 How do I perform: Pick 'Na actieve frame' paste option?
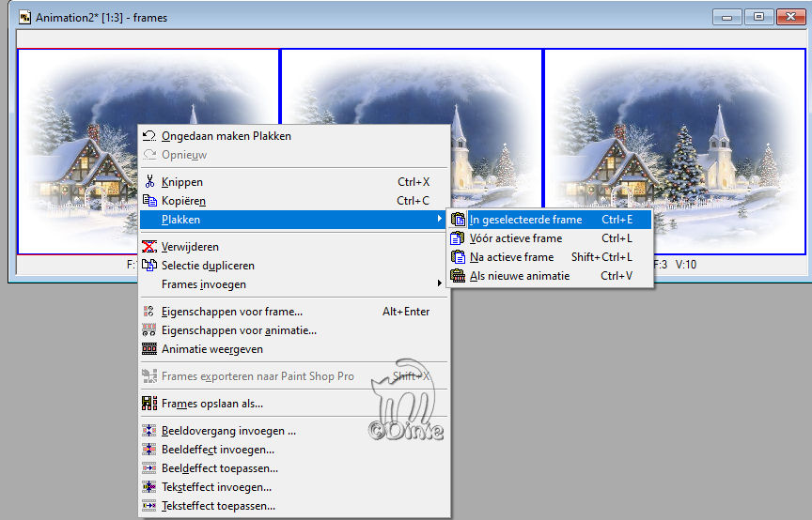tap(511, 257)
